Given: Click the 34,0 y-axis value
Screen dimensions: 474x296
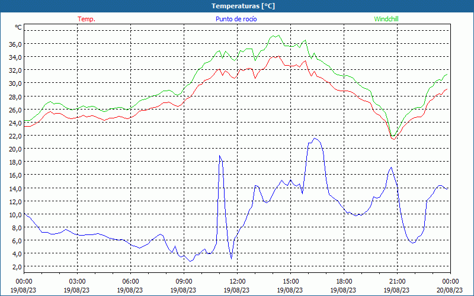Looking at the screenshot, I should pyautogui.click(x=15, y=57).
